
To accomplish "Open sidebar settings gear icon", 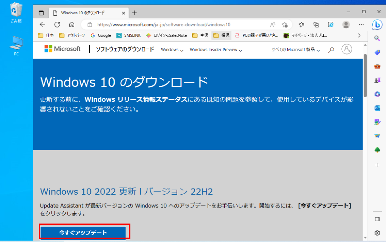I will pyautogui.click(x=377, y=233).
